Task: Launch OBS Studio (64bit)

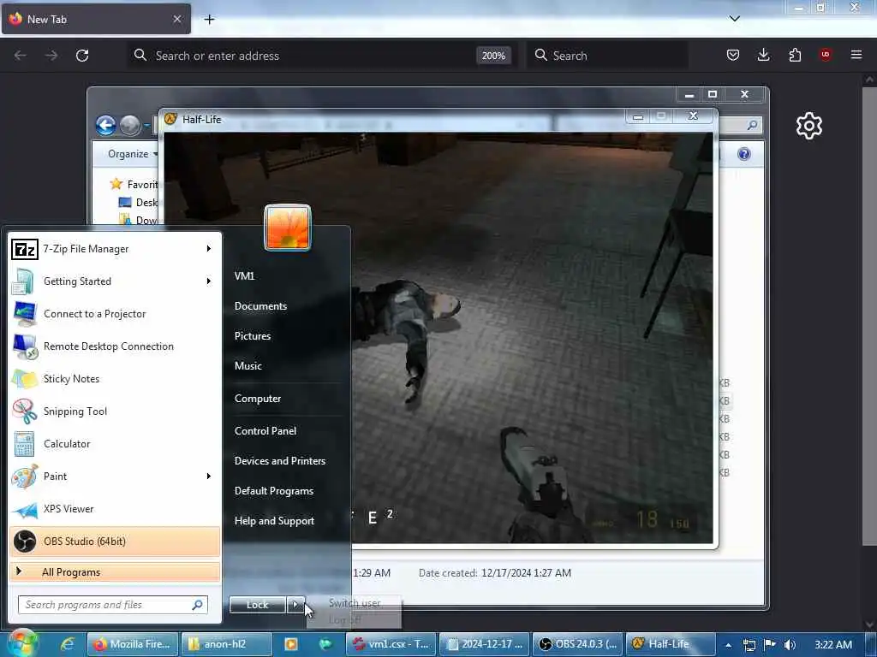Action: 115,542
